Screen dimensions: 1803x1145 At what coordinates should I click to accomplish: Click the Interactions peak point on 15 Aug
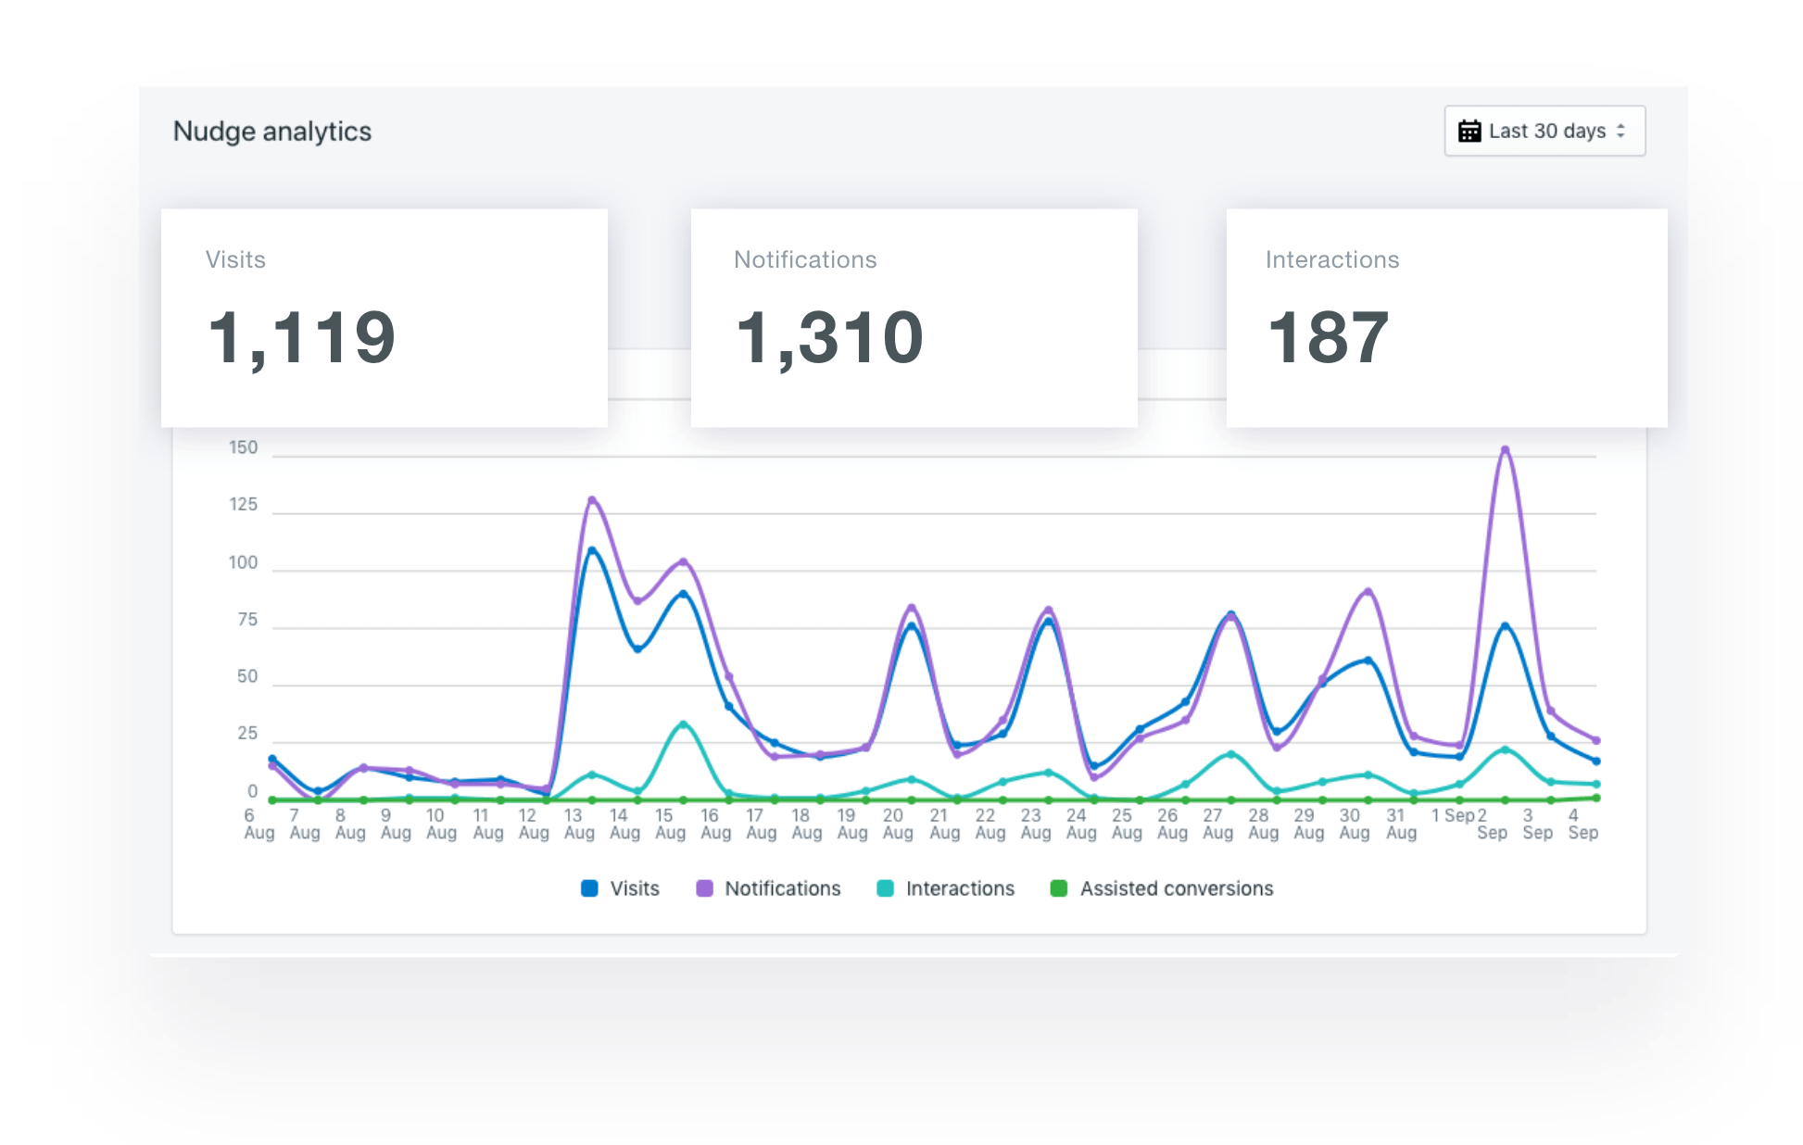tap(683, 724)
